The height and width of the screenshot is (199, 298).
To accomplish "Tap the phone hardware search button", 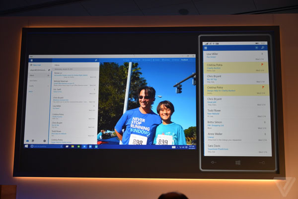I will 262,163.
